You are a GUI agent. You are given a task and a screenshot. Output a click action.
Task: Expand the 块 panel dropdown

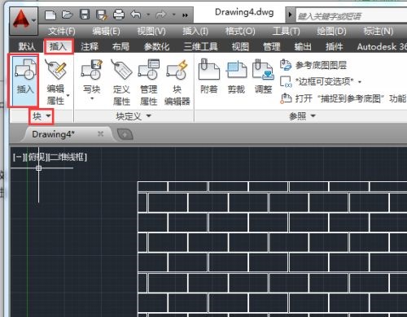pos(42,116)
